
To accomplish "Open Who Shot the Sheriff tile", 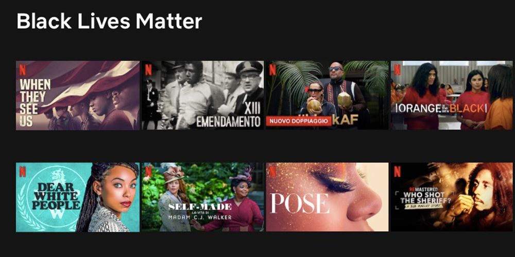I will click(452, 197).
